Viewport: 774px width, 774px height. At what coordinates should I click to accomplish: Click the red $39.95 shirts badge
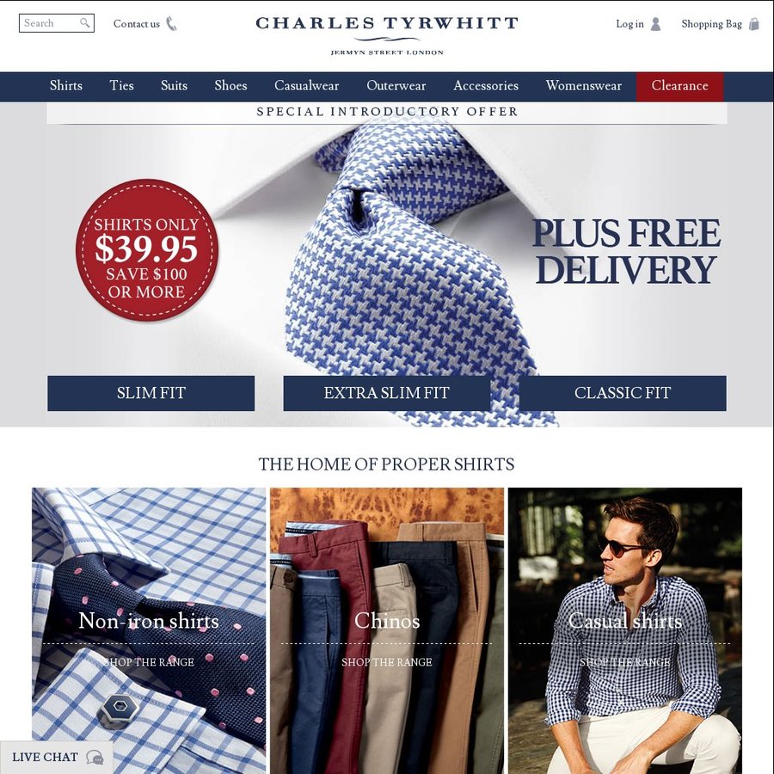tap(147, 250)
